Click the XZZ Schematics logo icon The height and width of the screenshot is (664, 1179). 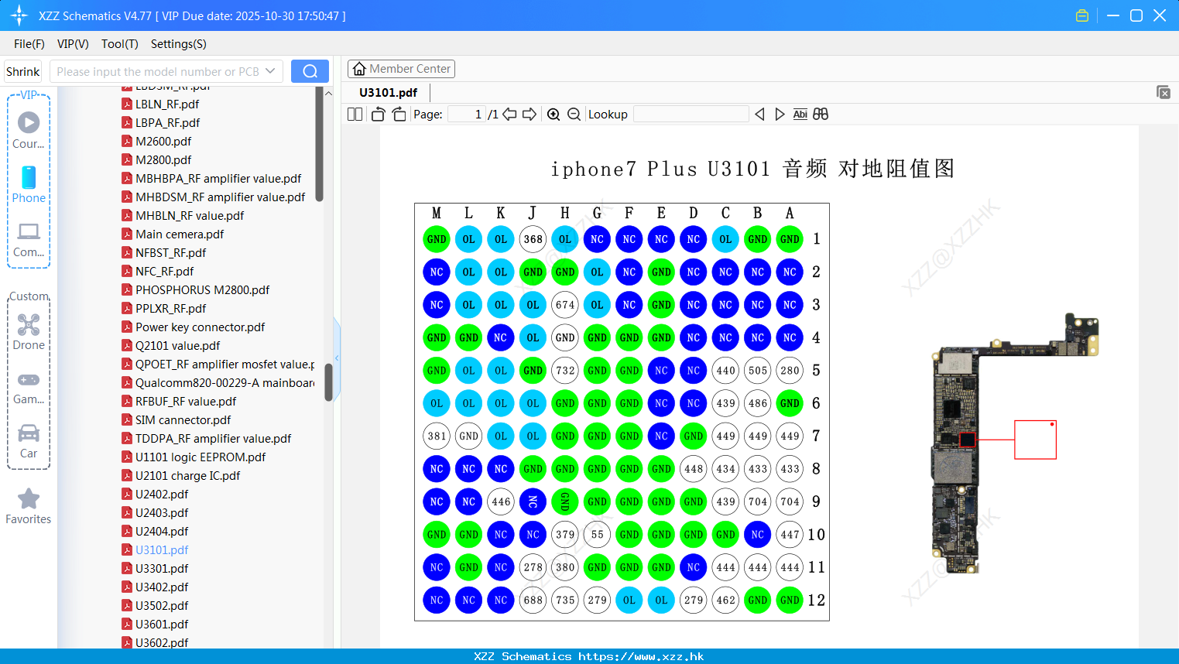[19, 15]
